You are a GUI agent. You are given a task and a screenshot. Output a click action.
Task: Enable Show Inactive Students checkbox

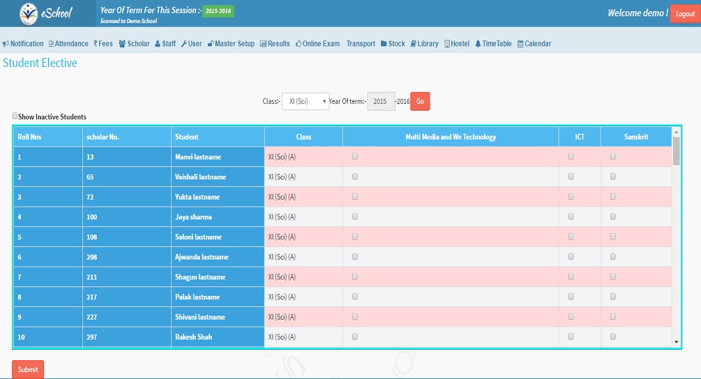[x=15, y=117]
